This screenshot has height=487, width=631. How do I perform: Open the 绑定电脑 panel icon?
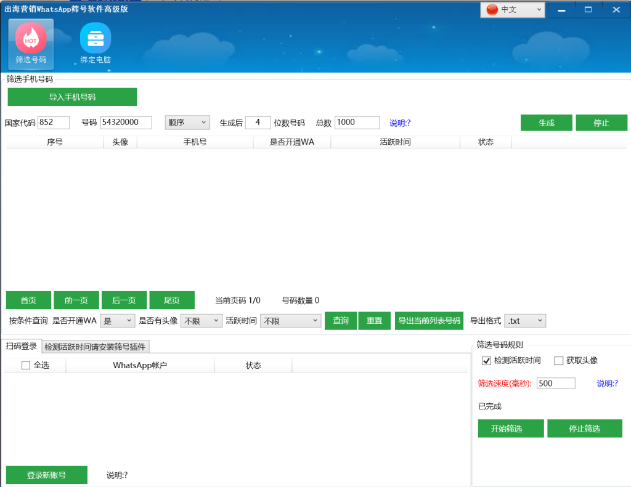click(95, 38)
